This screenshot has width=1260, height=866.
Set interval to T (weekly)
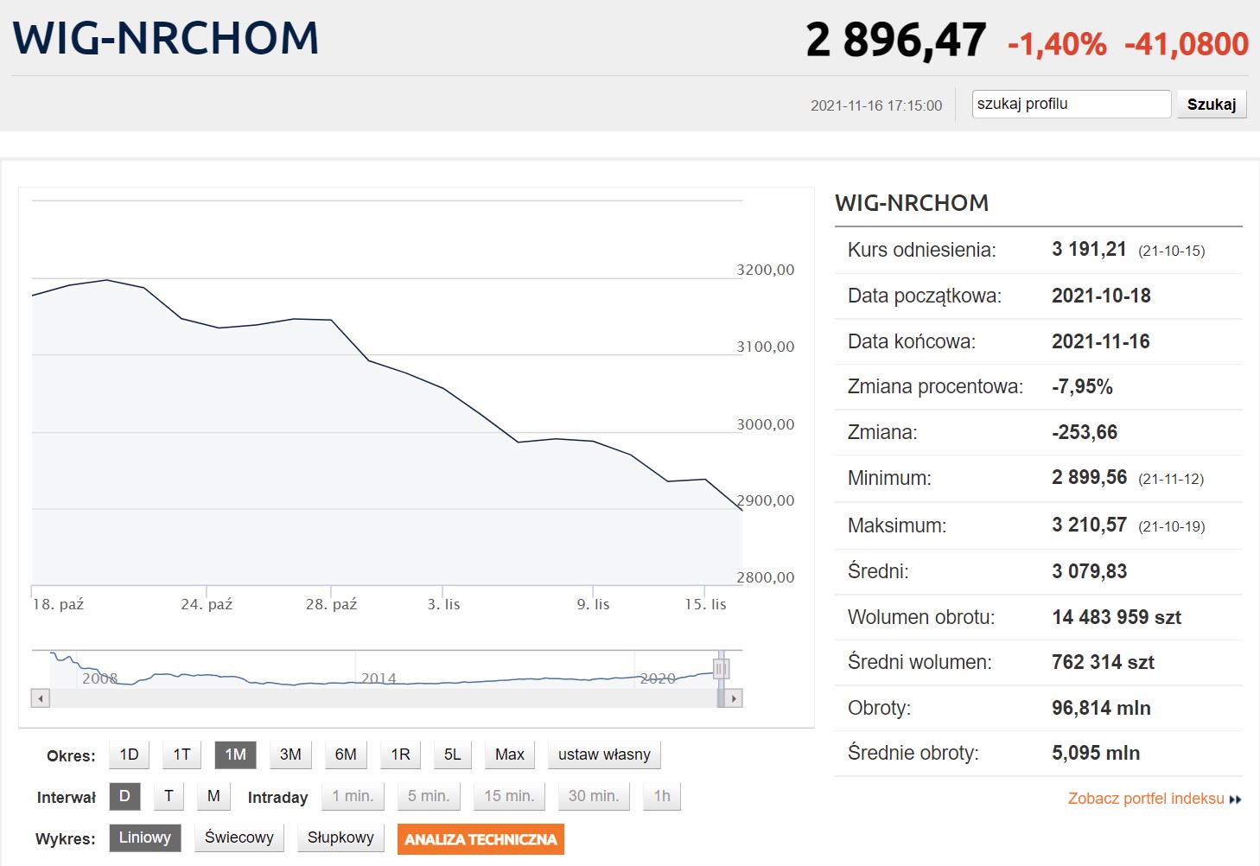coord(169,796)
